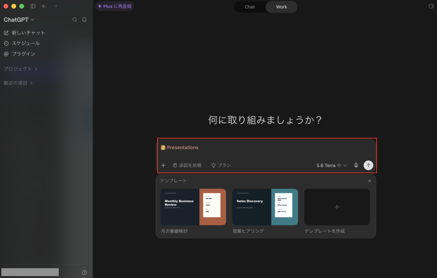Select Sales Discovery template thumbnail
The height and width of the screenshot is (278, 437).
[265, 207]
